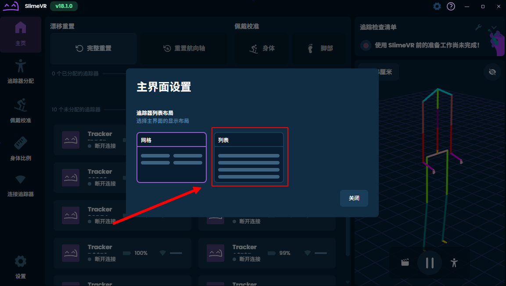Click the 关闭 button in dialog
The image size is (506, 286).
[354, 198]
